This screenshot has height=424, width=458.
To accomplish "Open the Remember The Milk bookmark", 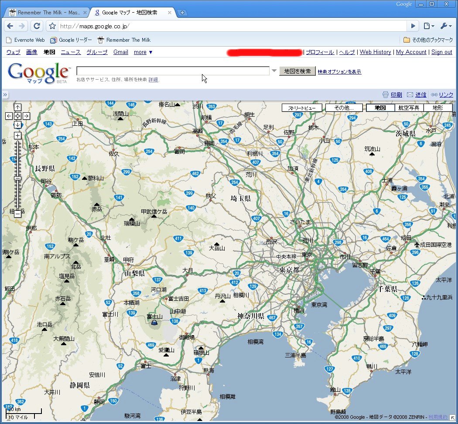I will point(124,40).
